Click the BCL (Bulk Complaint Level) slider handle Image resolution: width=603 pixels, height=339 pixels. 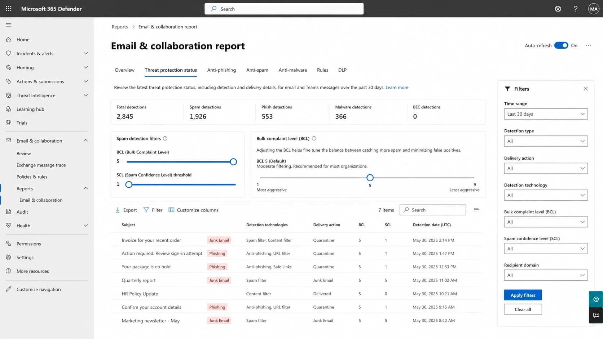[233, 162]
